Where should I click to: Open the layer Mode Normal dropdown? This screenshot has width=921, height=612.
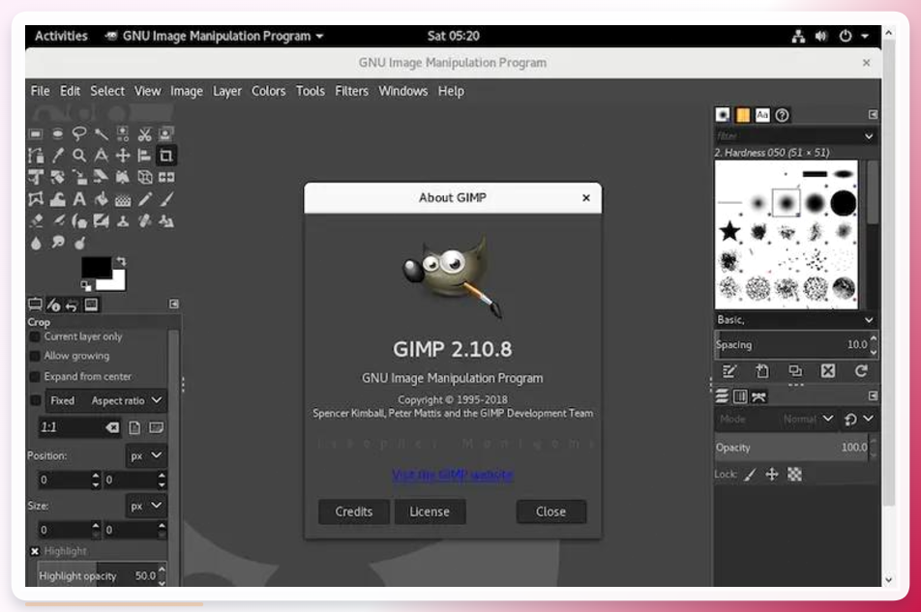pyautogui.click(x=775, y=419)
